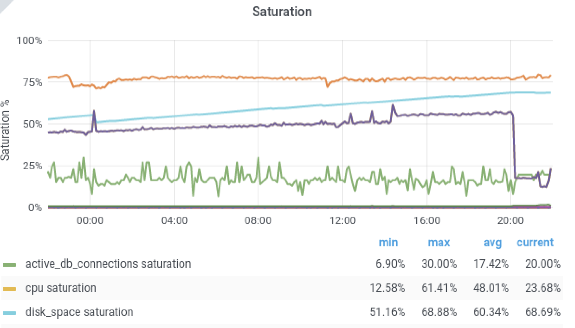Toggle disk_space saturation series visibility
The image size is (575, 328).
(79, 312)
